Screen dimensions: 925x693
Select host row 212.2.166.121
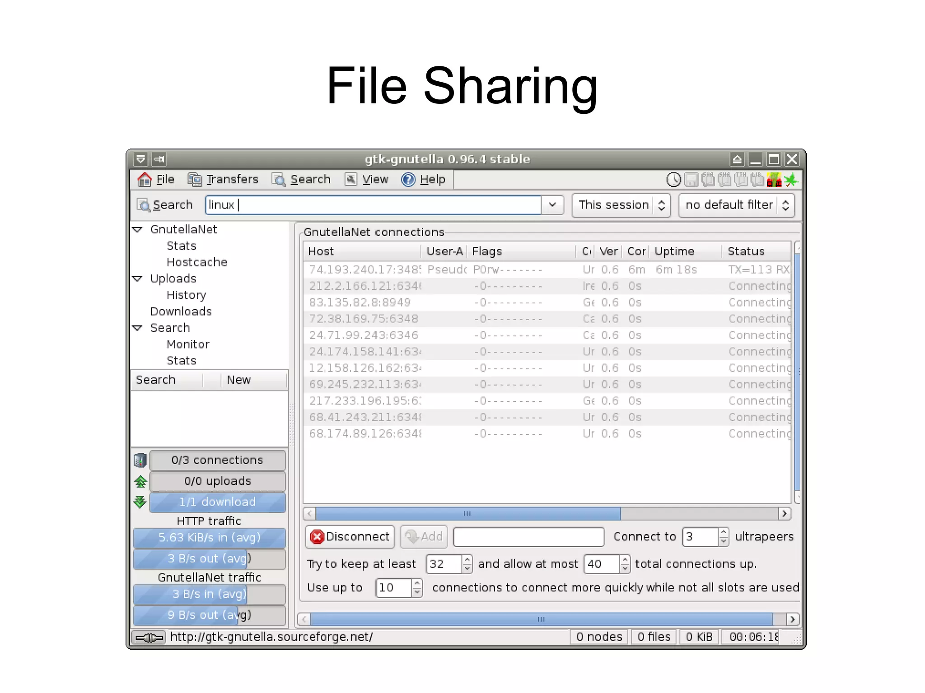click(x=547, y=286)
